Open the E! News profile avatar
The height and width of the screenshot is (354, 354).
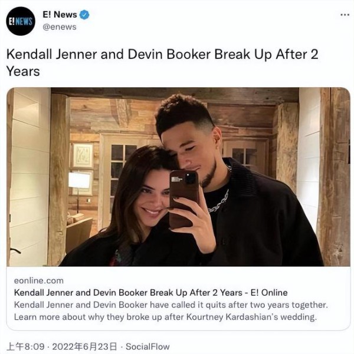(x=21, y=21)
